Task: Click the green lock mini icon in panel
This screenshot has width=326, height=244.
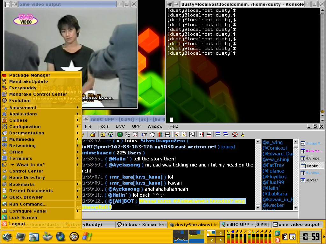Action: coord(277,233)
